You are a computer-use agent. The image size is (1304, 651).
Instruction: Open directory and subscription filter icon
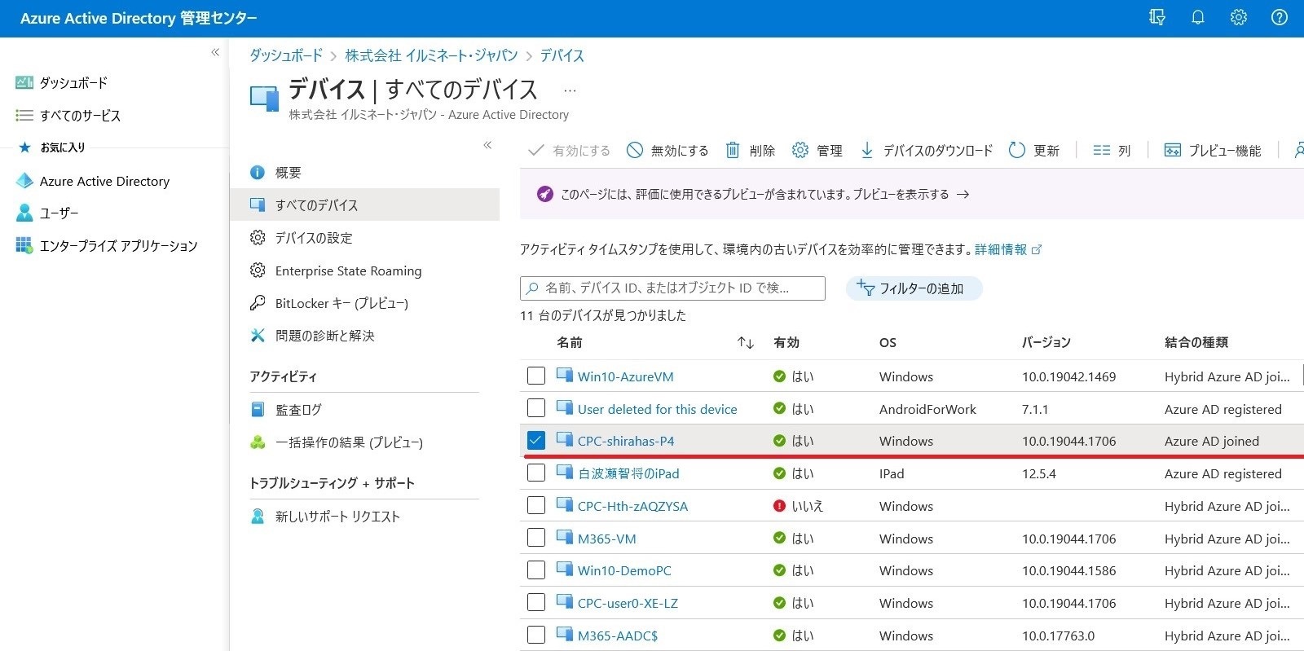tap(1157, 17)
